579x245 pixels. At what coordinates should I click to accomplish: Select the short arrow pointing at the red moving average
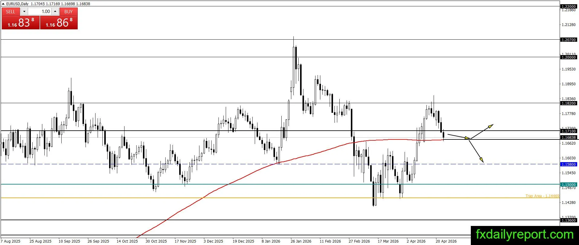pyautogui.click(x=458, y=136)
